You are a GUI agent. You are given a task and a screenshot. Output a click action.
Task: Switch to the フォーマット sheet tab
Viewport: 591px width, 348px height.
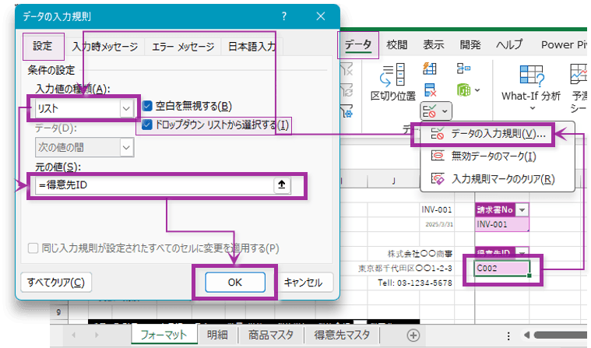pos(164,335)
